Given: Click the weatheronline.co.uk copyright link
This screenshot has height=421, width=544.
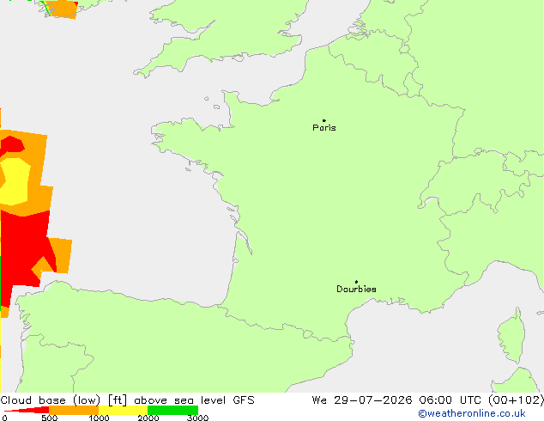Looking at the screenshot, I should pyautogui.click(x=472, y=413).
